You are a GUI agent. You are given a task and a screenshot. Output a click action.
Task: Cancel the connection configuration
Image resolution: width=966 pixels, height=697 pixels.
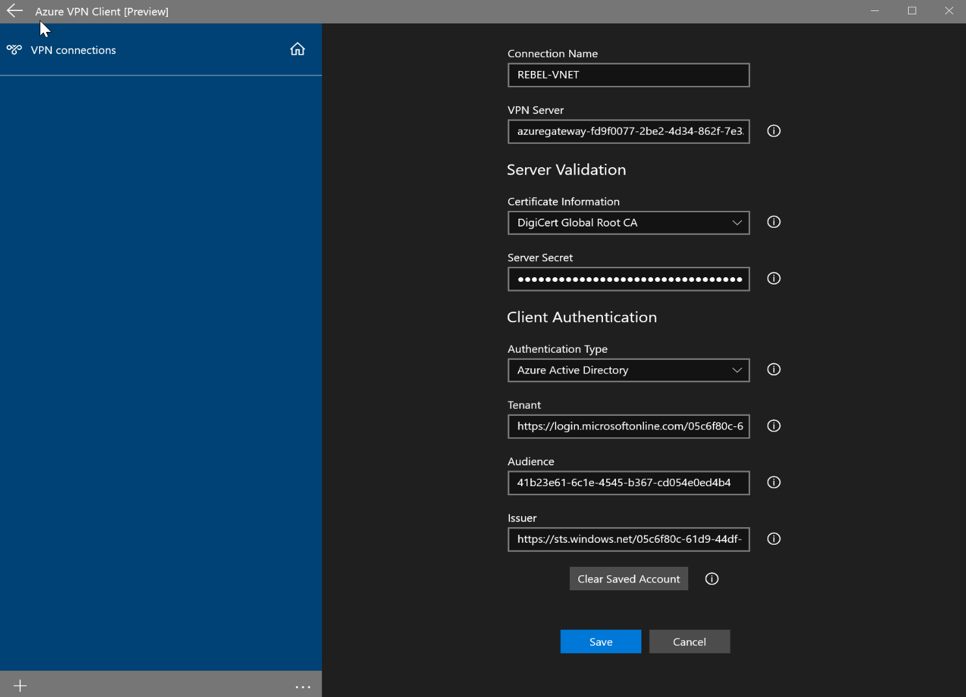point(689,641)
